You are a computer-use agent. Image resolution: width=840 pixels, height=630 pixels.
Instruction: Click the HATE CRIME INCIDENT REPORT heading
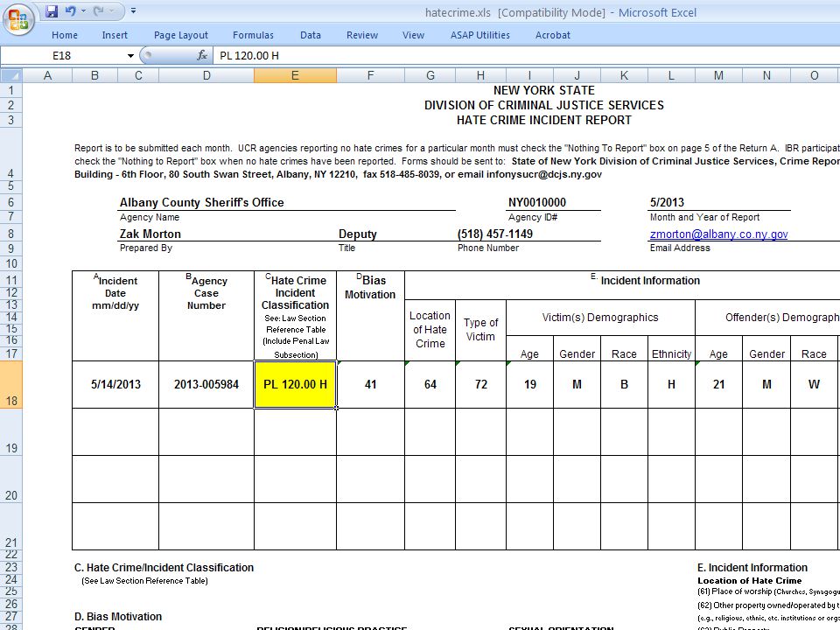pos(543,120)
